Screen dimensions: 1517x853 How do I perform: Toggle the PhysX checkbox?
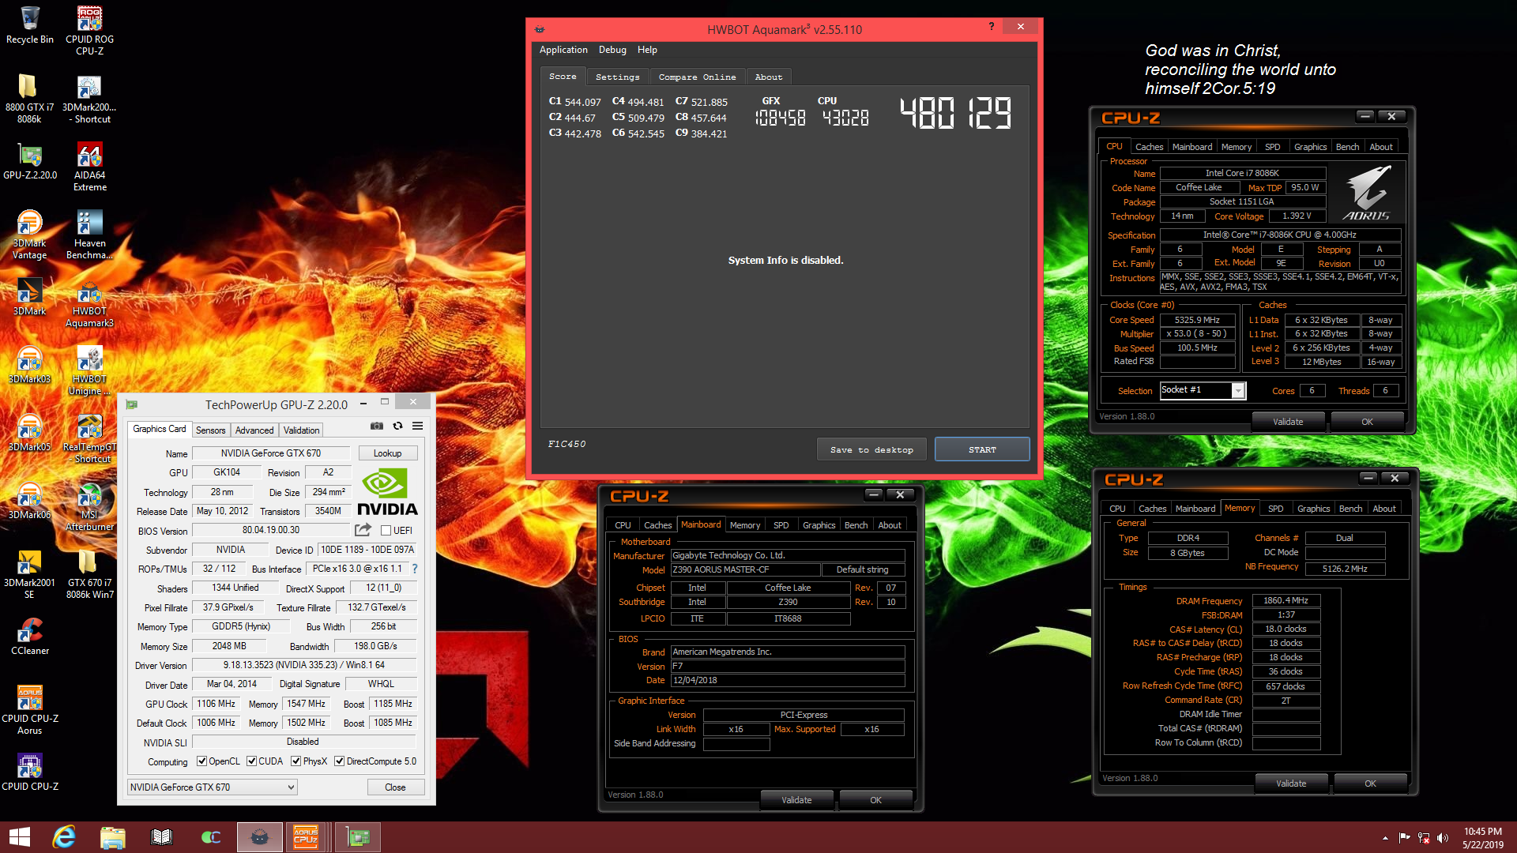point(295,761)
